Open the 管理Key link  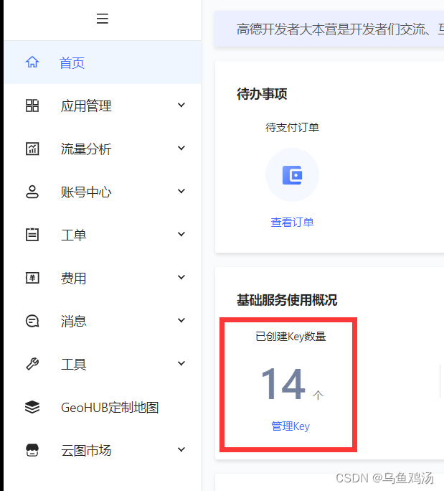[291, 426]
